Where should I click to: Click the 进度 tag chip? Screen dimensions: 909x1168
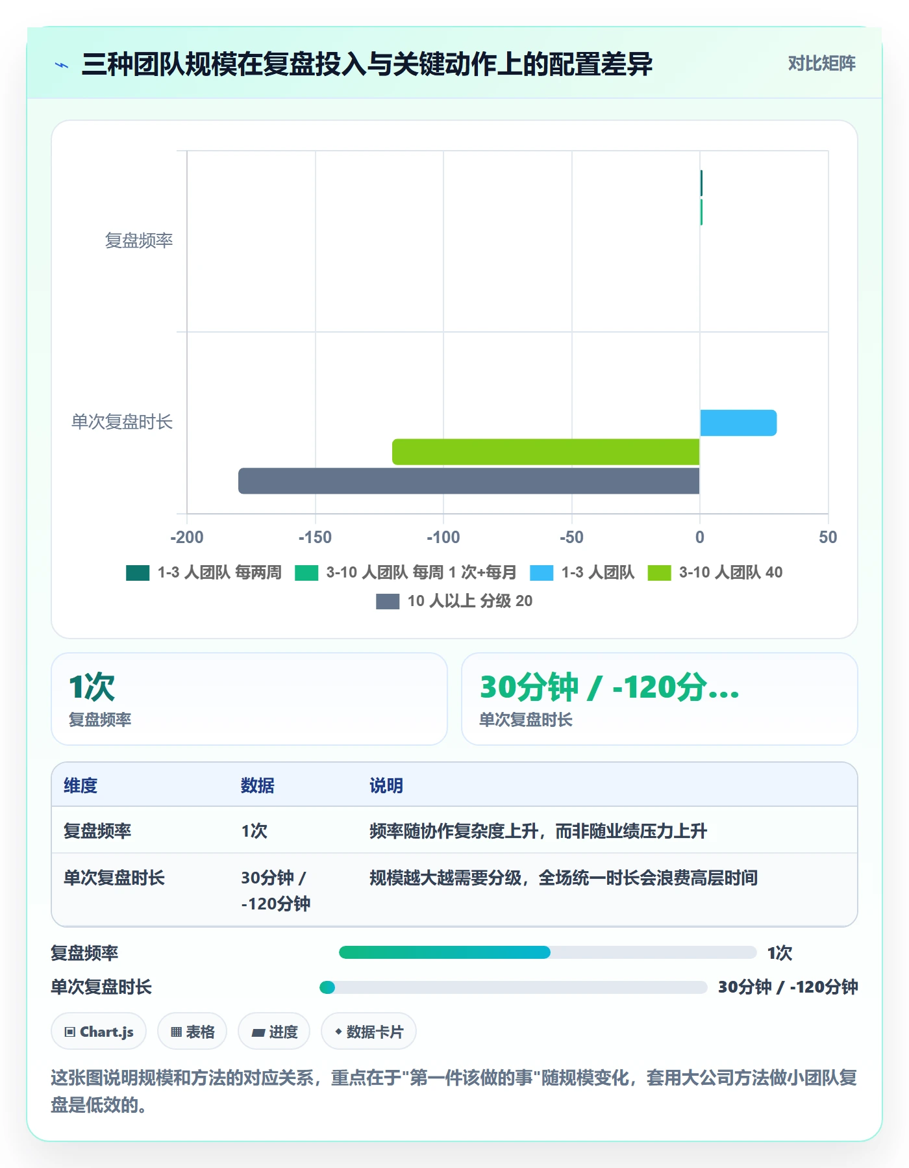pyautogui.click(x=274, y=1032)
